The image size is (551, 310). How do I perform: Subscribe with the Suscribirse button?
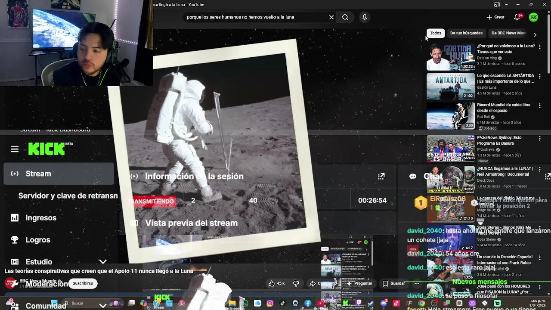(x=83, y=283)
